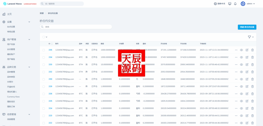The height and width of the screenshot is (126, 263).
Task: Click the 资源 breadcrumb link
Action: tap(42, 13)
